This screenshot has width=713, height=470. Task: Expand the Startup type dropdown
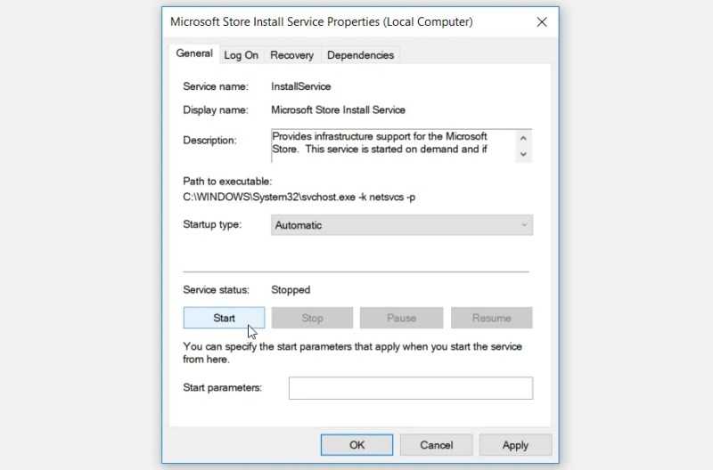[x=402, y=225]
